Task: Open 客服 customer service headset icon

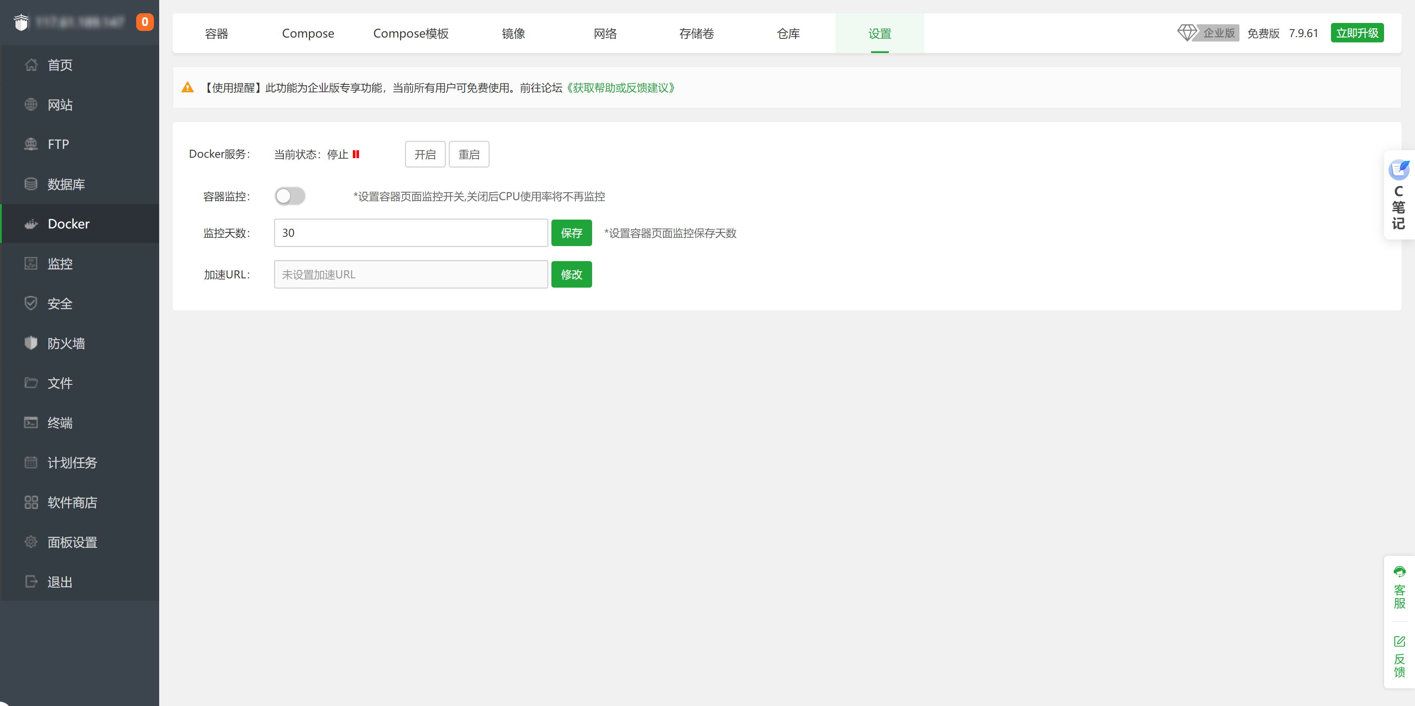Action: point(1399,572)
